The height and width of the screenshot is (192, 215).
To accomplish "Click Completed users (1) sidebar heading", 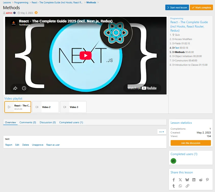I will [184, 154].
